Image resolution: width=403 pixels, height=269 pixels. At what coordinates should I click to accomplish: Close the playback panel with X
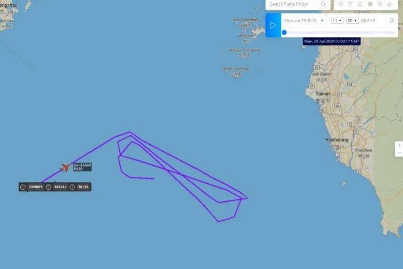click(x=392, y=21)
